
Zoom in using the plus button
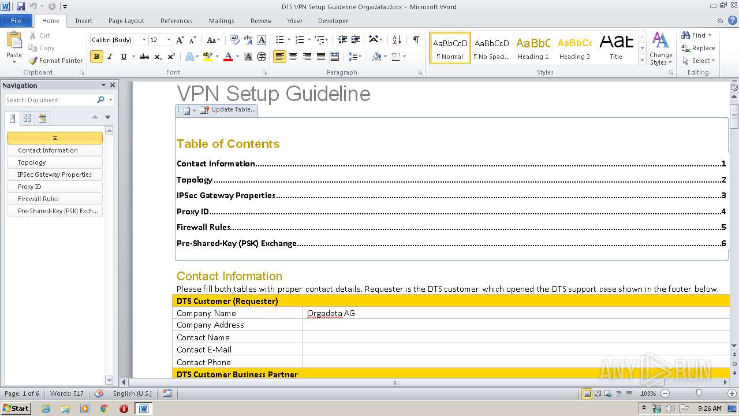pos(732,393)
